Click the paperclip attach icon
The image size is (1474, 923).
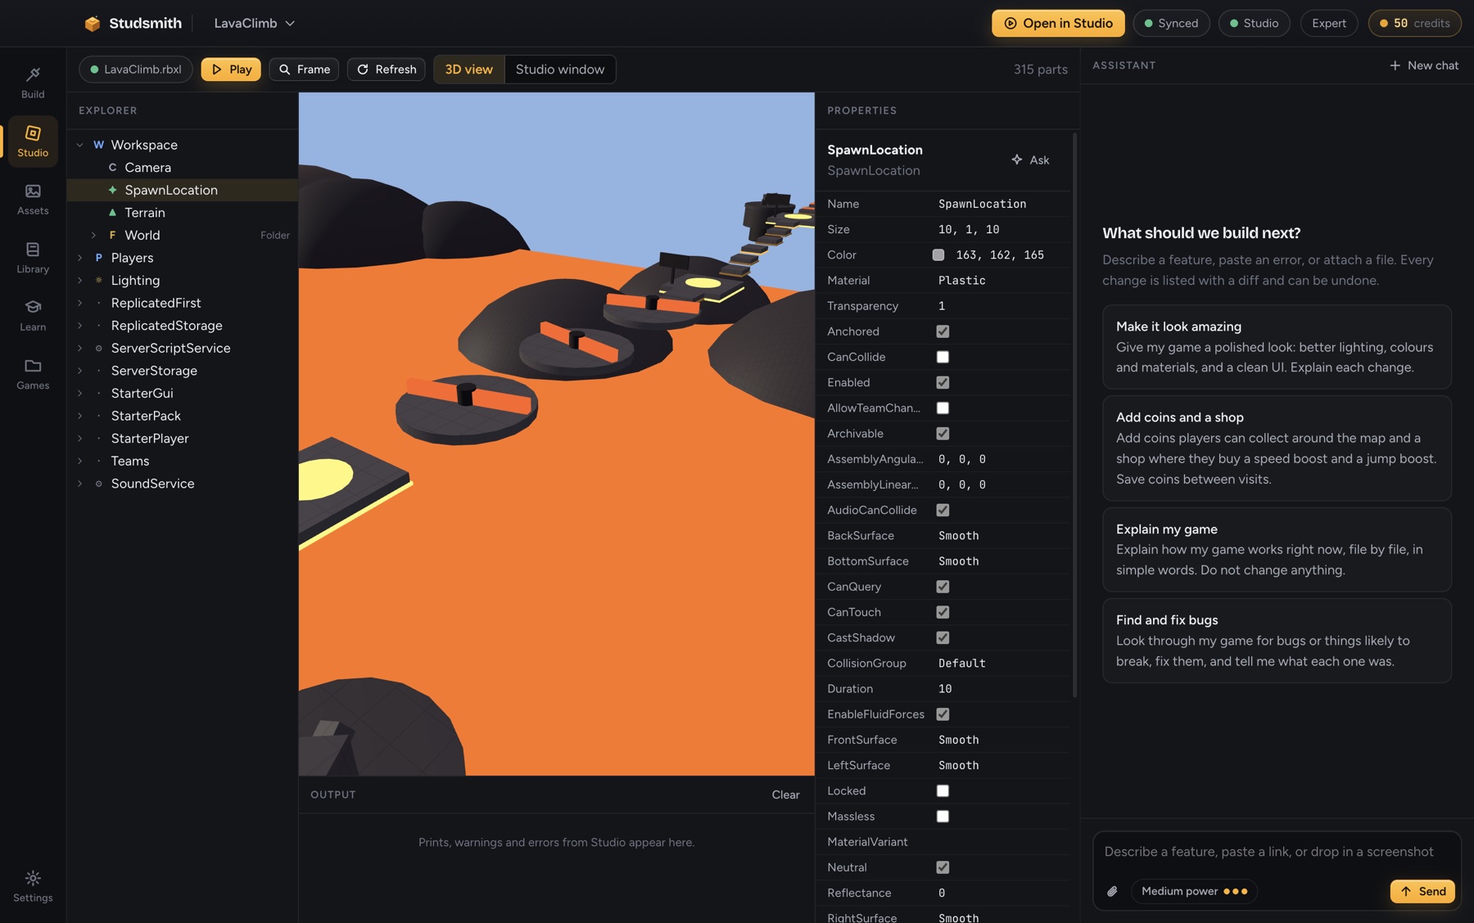[x=1112, y=891]
